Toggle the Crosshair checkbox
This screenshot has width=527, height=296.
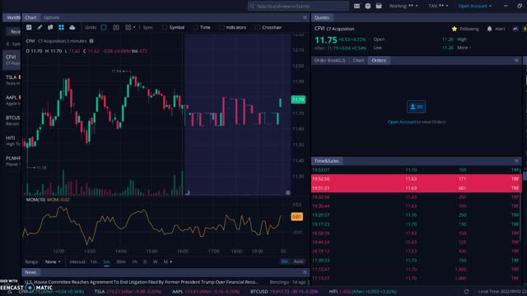tap(258, 27)
